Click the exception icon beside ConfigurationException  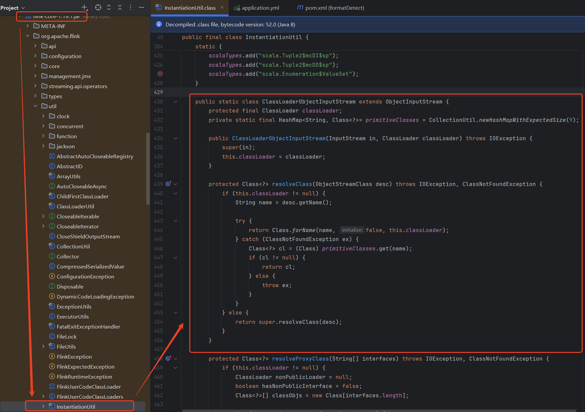[52, 276]
